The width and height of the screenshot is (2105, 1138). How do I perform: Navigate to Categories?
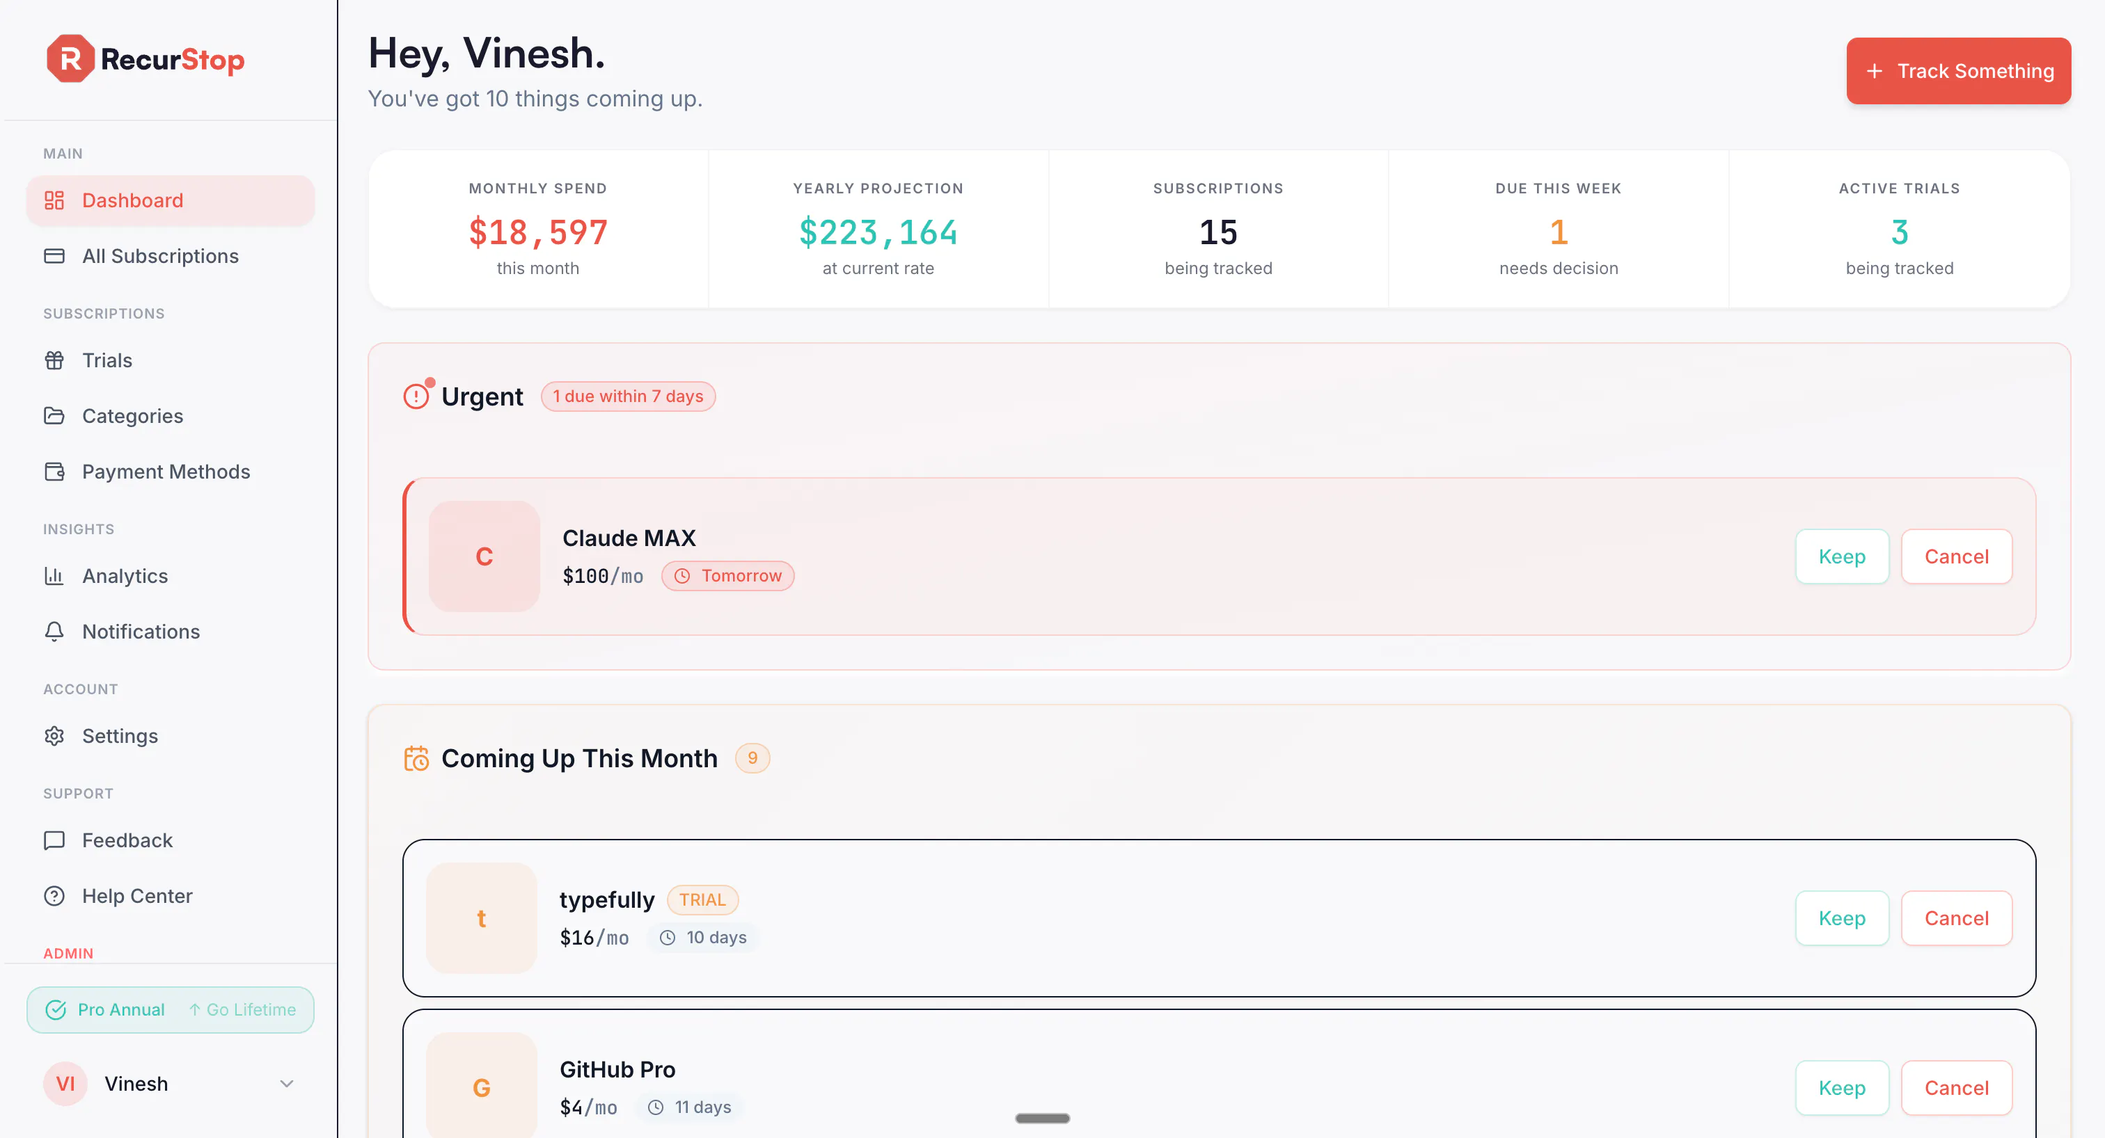coord(170,415)
